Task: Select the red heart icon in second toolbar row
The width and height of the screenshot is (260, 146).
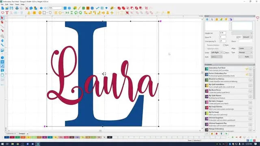Action: (x=3, y=13)
